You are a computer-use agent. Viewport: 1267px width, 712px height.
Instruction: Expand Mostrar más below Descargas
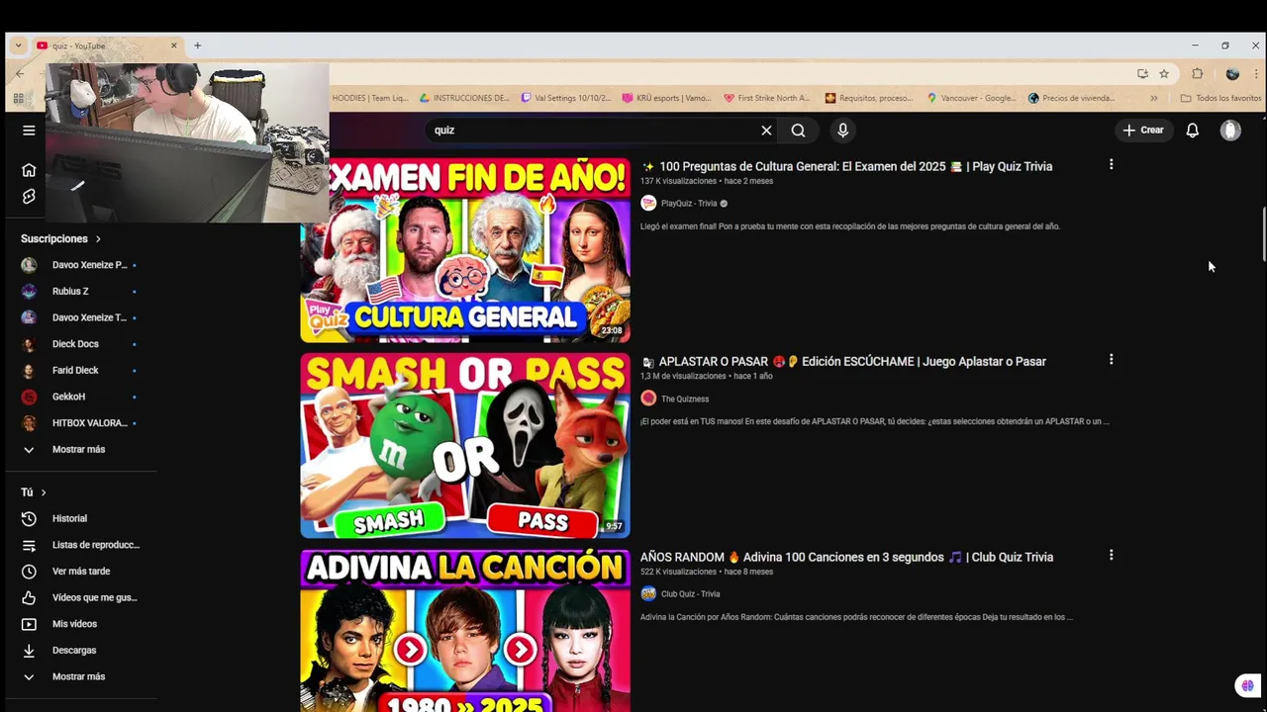(79, 677)
